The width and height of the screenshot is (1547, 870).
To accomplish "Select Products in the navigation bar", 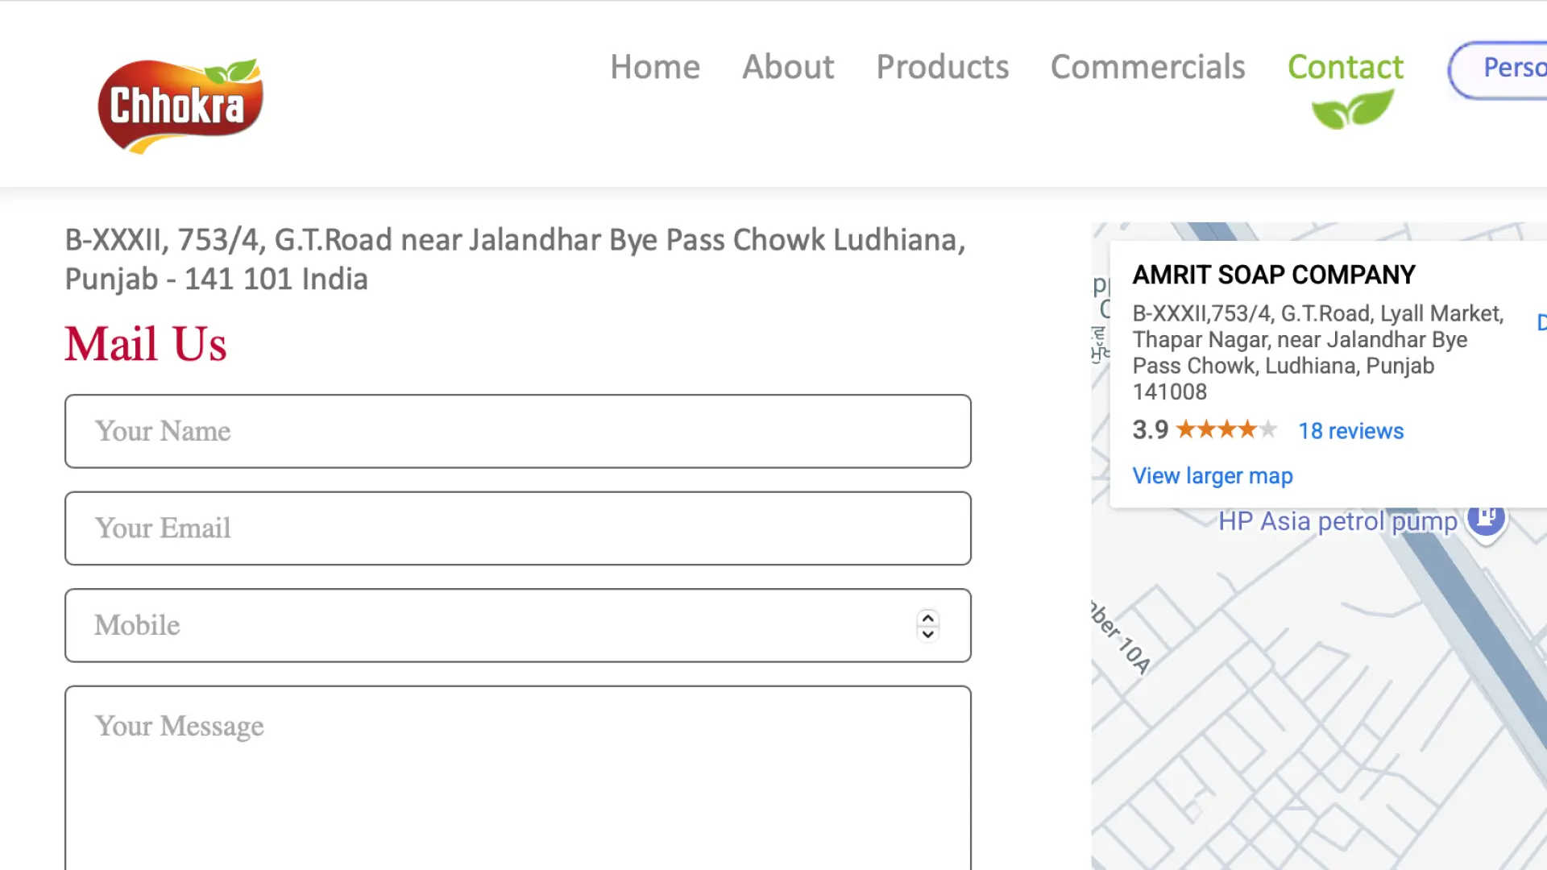I will [x=943, y=67].
